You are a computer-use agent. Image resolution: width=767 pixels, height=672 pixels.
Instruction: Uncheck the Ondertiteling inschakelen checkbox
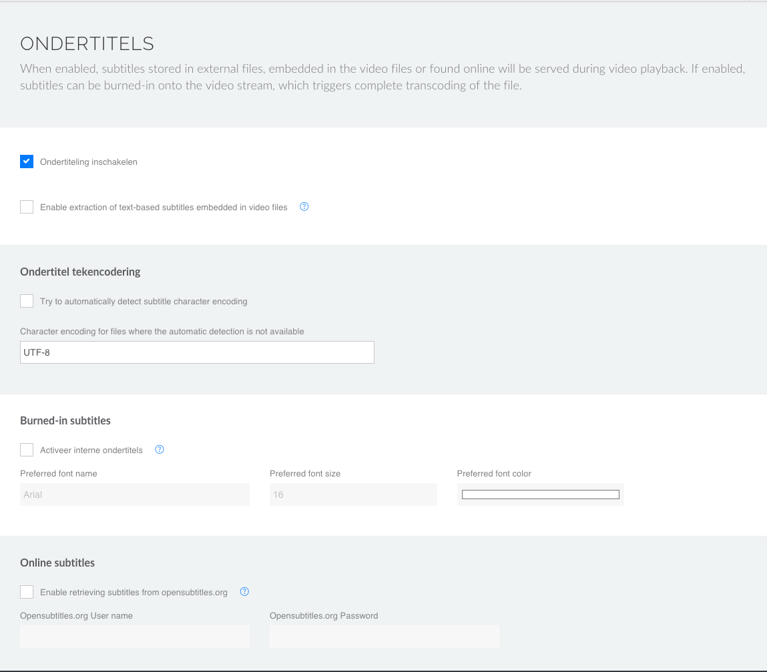pos(27,161)
